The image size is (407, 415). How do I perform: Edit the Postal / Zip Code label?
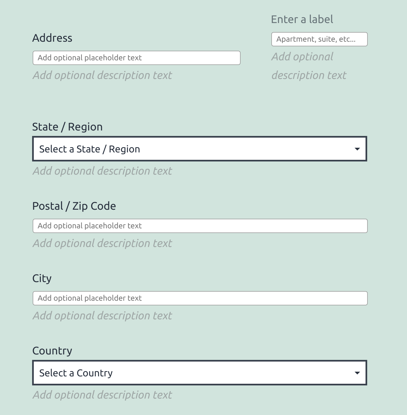(x=74, y=206)
